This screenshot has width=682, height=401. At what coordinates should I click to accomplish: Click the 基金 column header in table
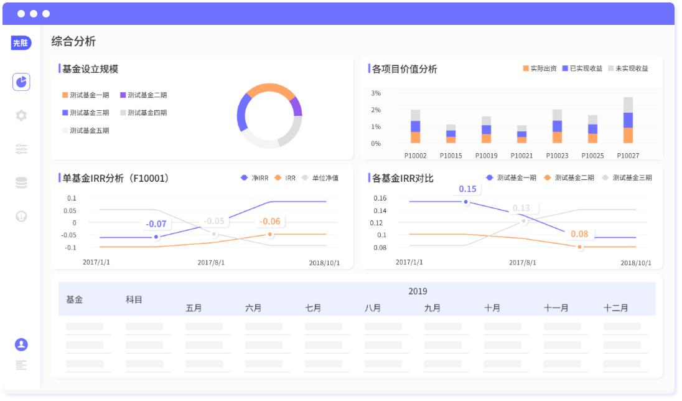75,300
